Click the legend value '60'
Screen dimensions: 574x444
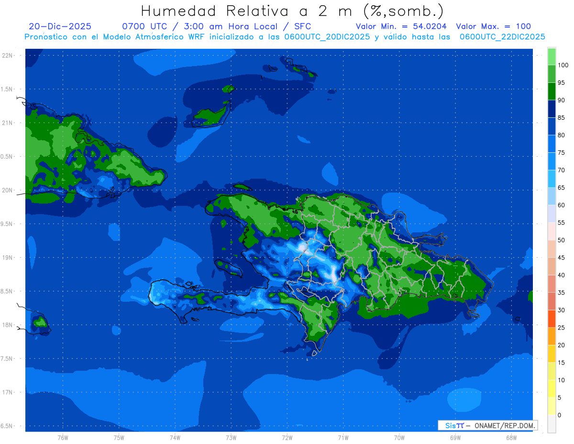561,205
